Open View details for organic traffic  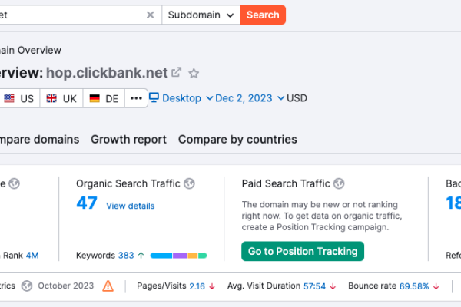(x=131, y=206)
